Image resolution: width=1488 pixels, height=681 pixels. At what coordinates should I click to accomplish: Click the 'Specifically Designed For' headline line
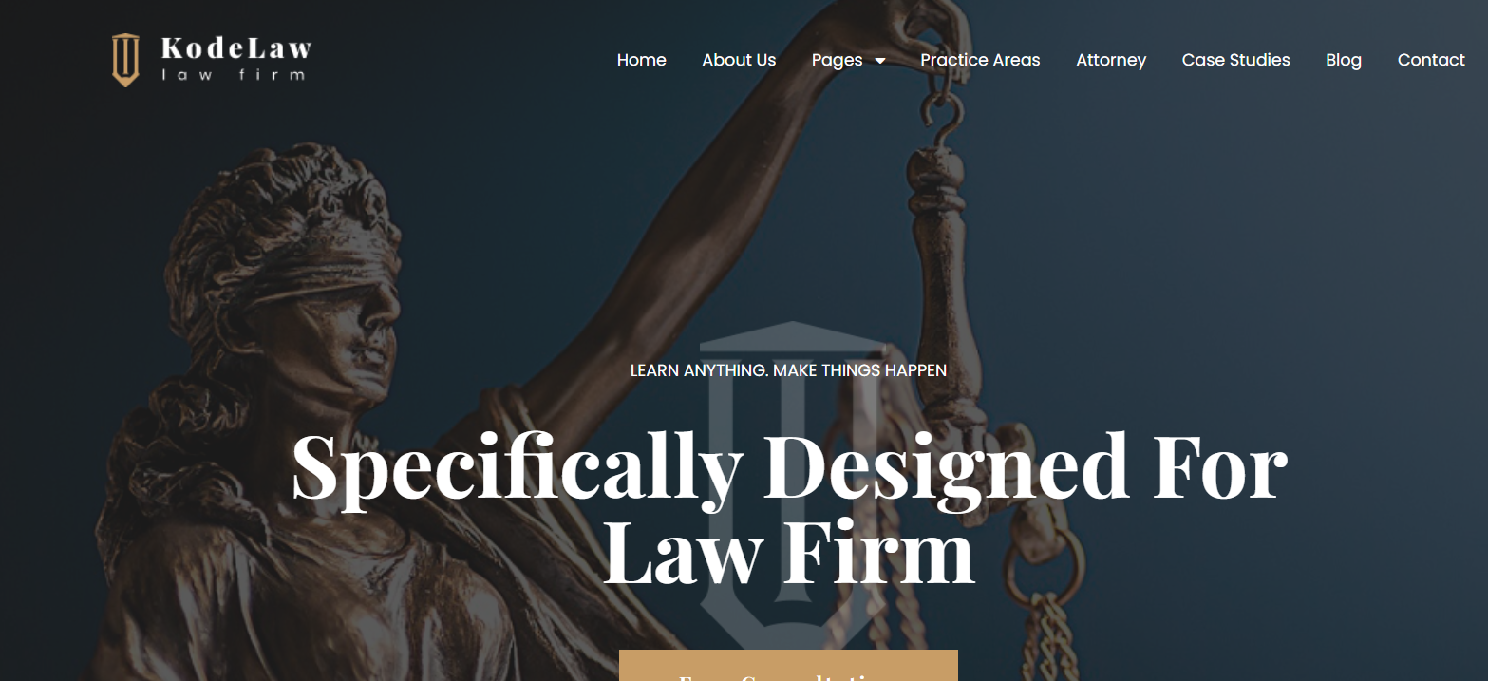(789, 468)
